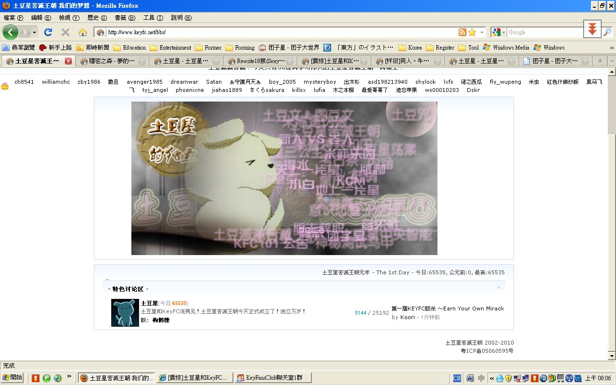Switch to the Rewrite18禁(Sexy tab

point(260,61)
